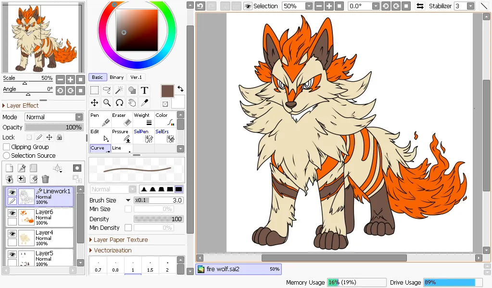Select the fire wolf.sai2 document tab

239,269
